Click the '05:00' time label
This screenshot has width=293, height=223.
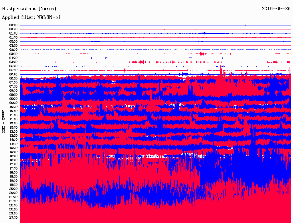click(x=13, y=66)
